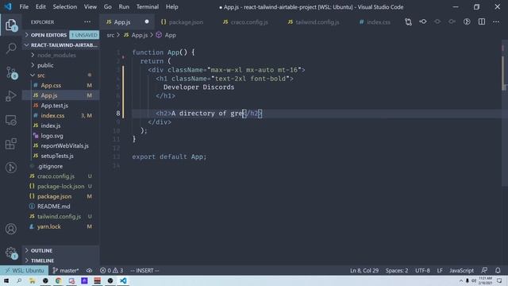Open the Edit menu
This screenshot has width=508, height=286.
[x=40, y=7]
